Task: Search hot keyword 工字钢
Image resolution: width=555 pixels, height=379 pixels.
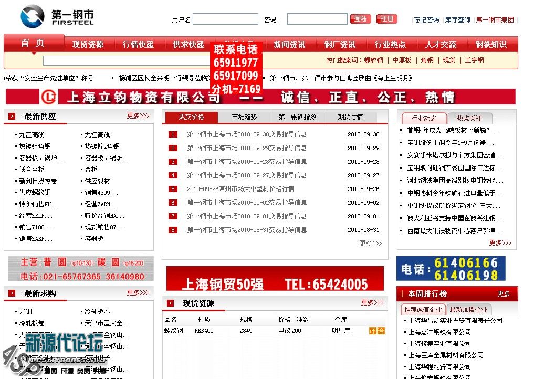Action: [474, 60]
